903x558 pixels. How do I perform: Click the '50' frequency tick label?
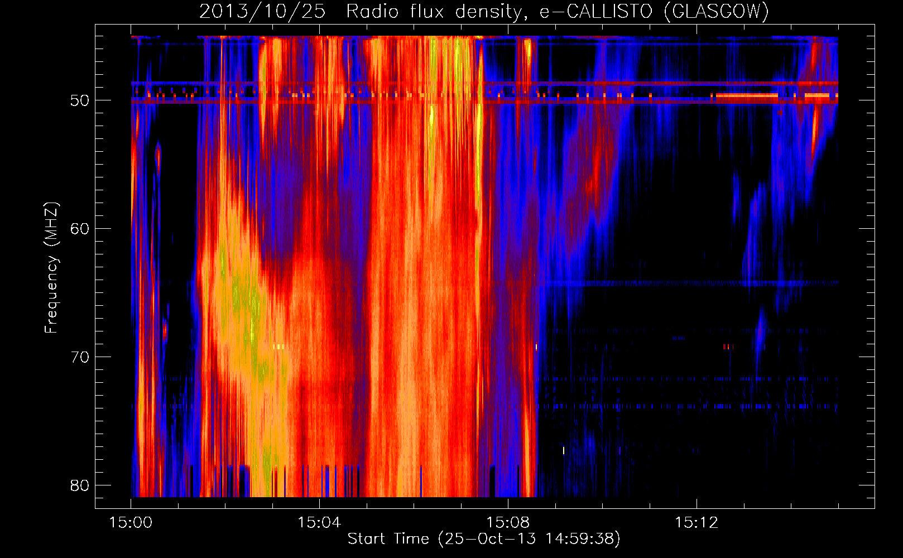click(x=80, y=100)
